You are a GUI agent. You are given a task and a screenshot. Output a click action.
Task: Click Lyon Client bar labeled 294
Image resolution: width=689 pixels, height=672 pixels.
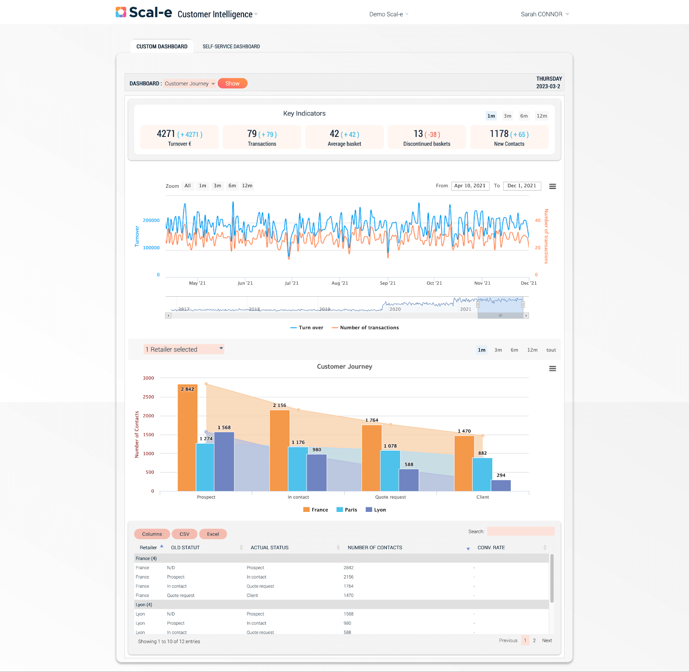point(501,486)
